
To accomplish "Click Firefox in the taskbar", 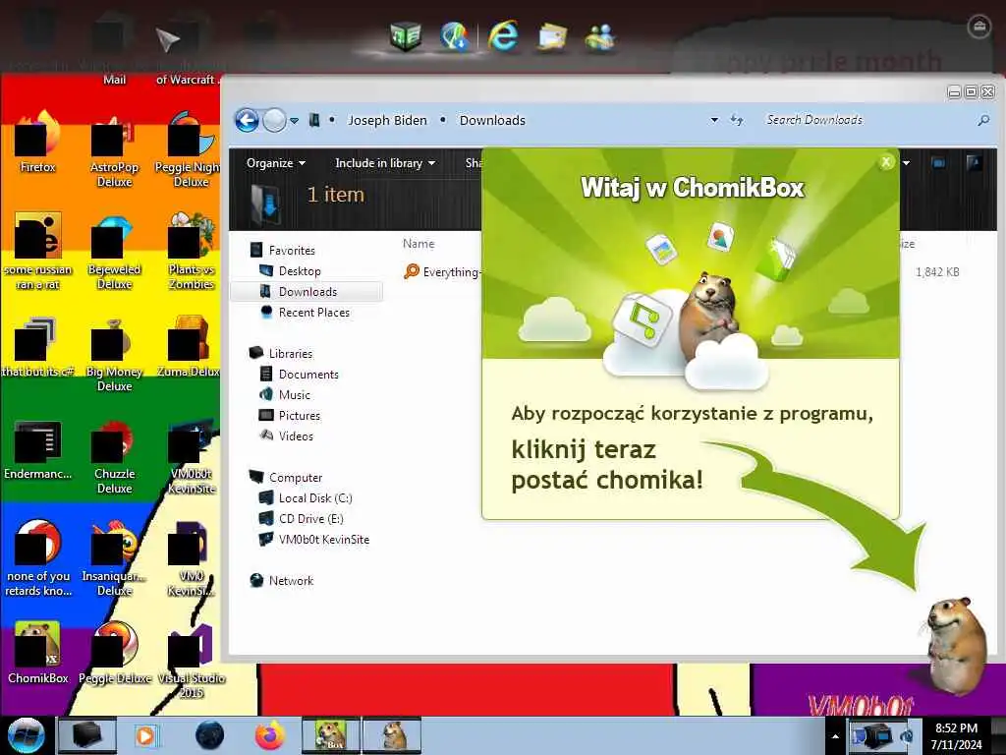I will point(270,735).
